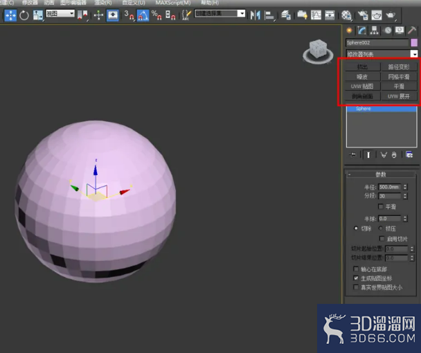421x353 pixels.
Task: Select the Scale tool
Action: (x=37, y=15)
